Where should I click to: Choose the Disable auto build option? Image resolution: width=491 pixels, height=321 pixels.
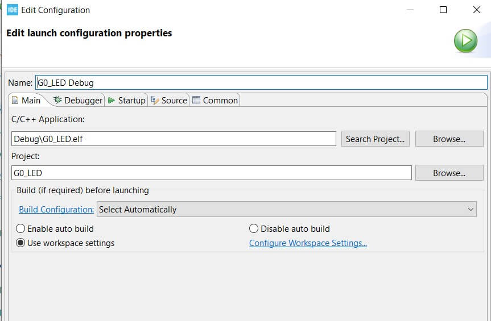point(254,229)
